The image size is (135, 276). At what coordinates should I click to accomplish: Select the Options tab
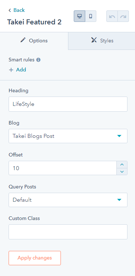tap(34, 41)
